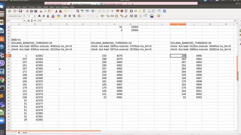Expand the formula bar arrow
The image size is (241, 135).
235,21
